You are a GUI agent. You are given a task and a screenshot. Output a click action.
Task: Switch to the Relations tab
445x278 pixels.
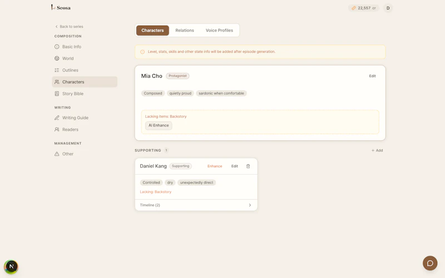click(185, 31)
